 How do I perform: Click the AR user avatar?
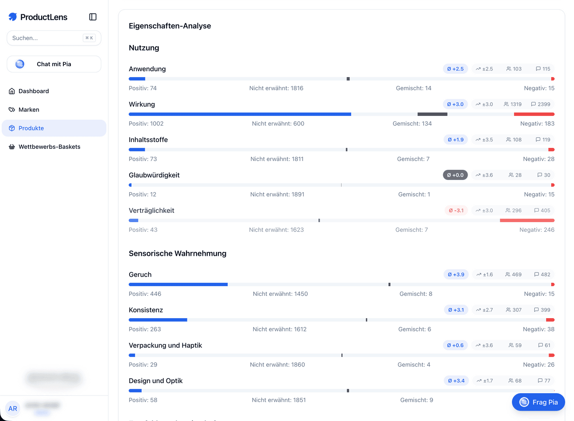coord(13,408)
